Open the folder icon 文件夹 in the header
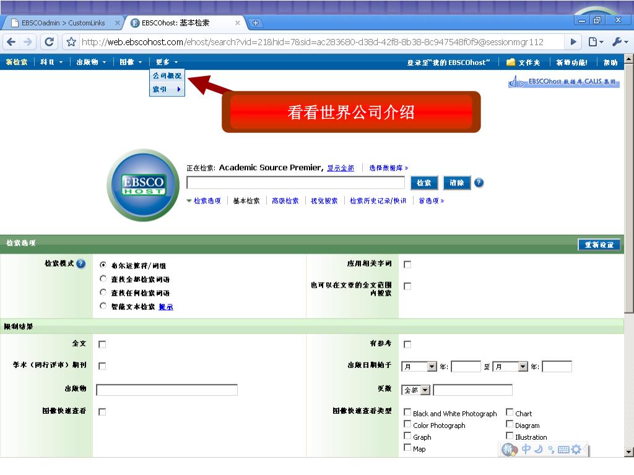Image resolution: width=634 pixels, height=475 pixels. [523, 62]
